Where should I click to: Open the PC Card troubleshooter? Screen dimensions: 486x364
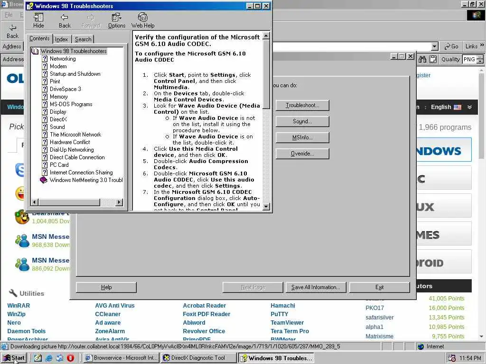pyautogui.click(x=59, y=165)
